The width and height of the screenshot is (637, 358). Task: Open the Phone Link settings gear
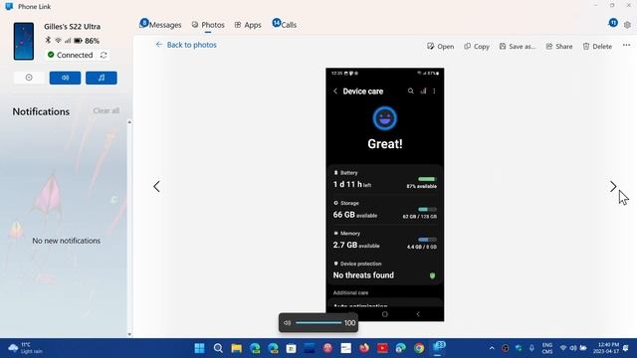627,25
